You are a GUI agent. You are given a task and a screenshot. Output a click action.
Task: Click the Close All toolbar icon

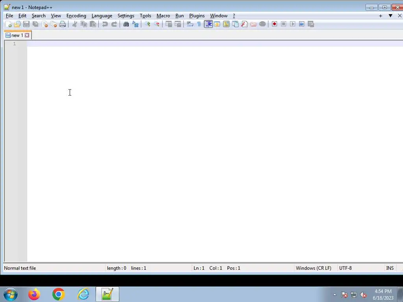[54, 24]
